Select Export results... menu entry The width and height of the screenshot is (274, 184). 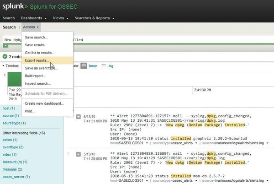coord(47,60)
